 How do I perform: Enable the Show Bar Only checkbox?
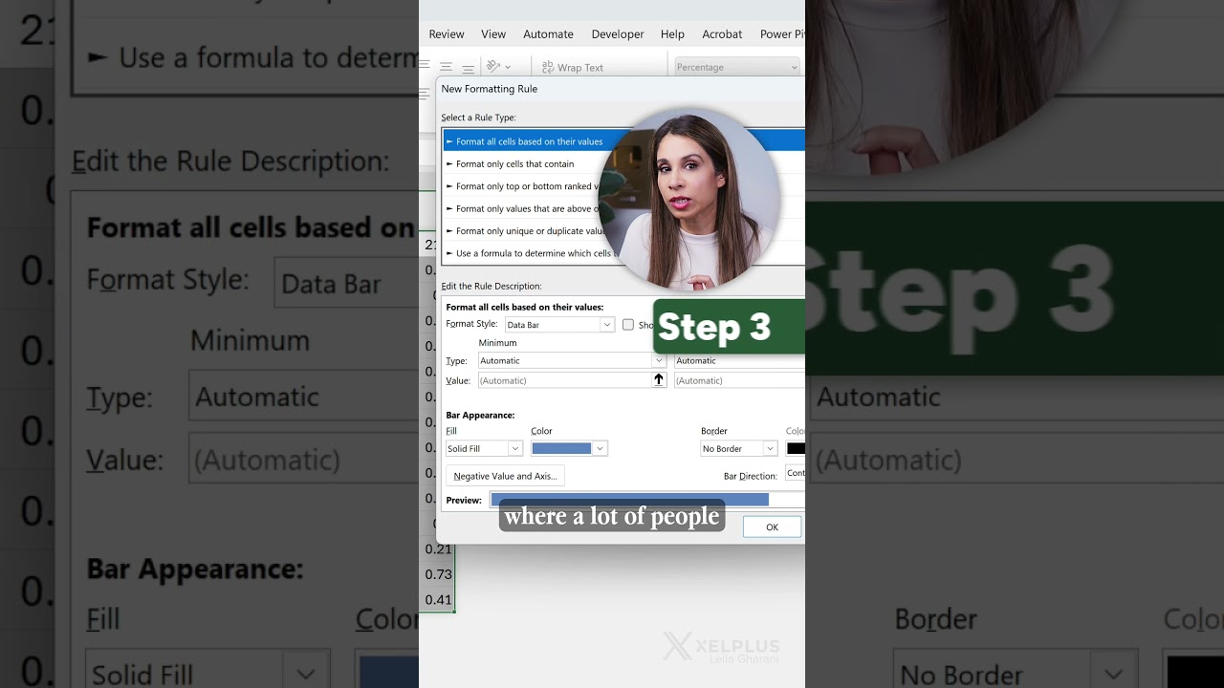pos(628,325)
